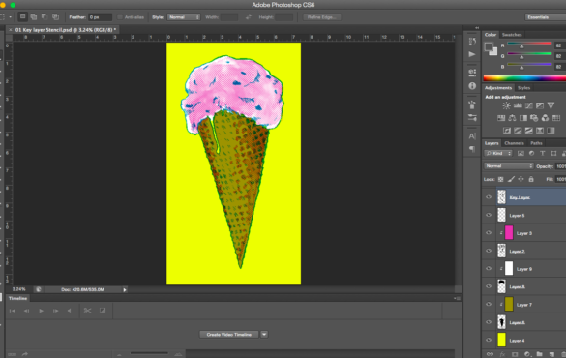Open the Brush Presets panel icon
The image size is (566, 358).
point(472,104)
